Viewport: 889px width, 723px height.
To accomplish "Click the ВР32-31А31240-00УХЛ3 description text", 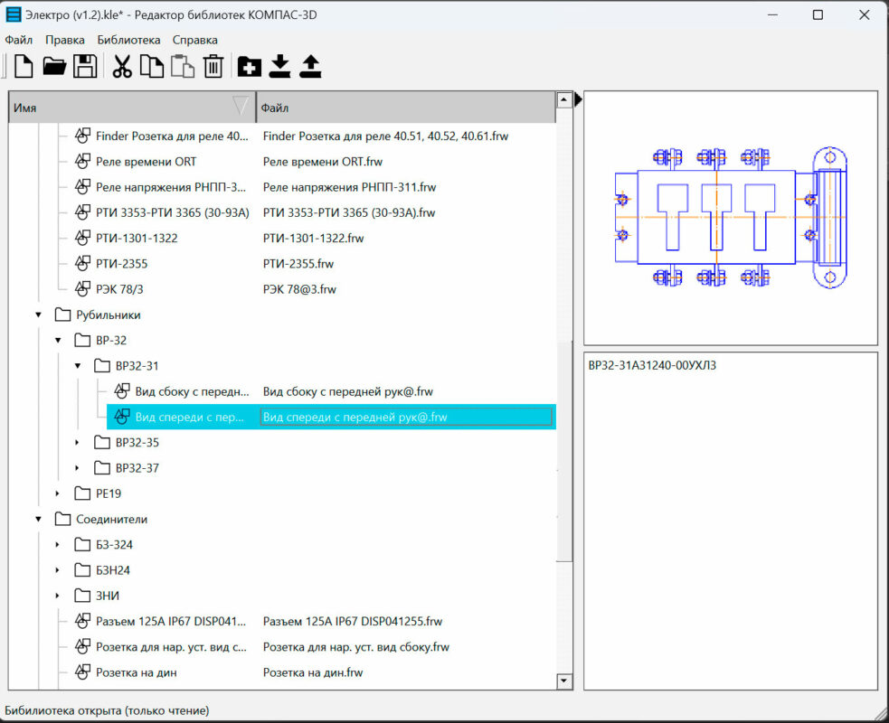I will (x=653, y=365).
